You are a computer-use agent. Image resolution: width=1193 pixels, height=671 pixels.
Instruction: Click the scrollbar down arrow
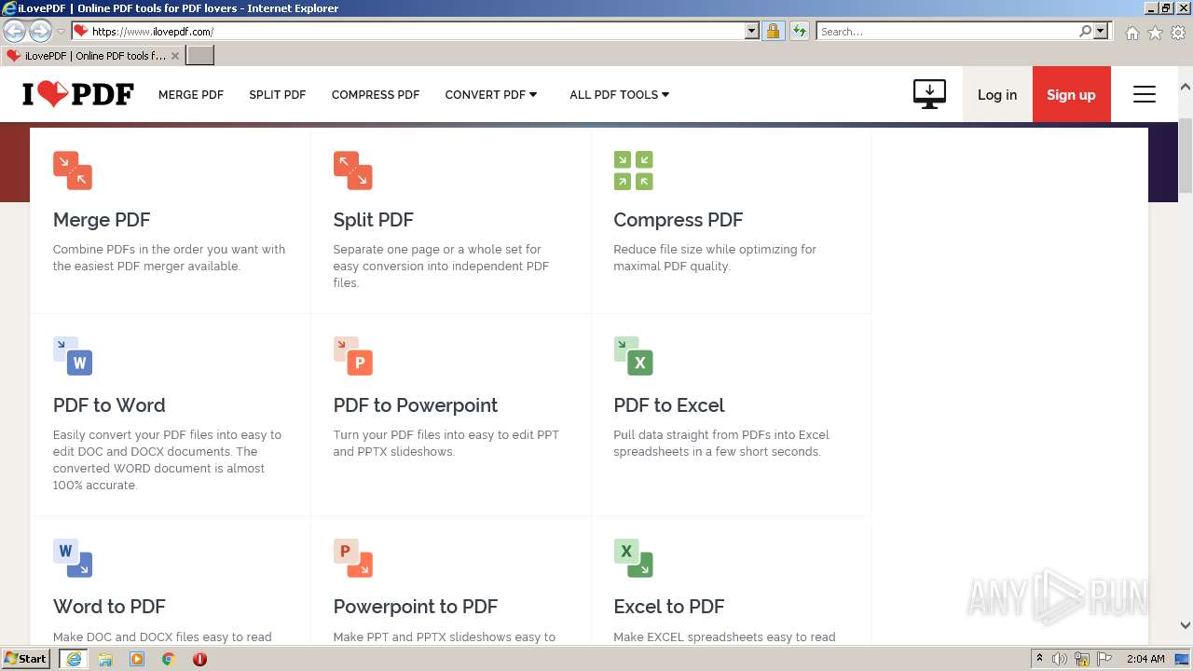[1186, 625]
